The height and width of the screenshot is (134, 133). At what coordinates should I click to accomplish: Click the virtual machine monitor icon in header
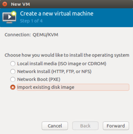click(9, 17)
